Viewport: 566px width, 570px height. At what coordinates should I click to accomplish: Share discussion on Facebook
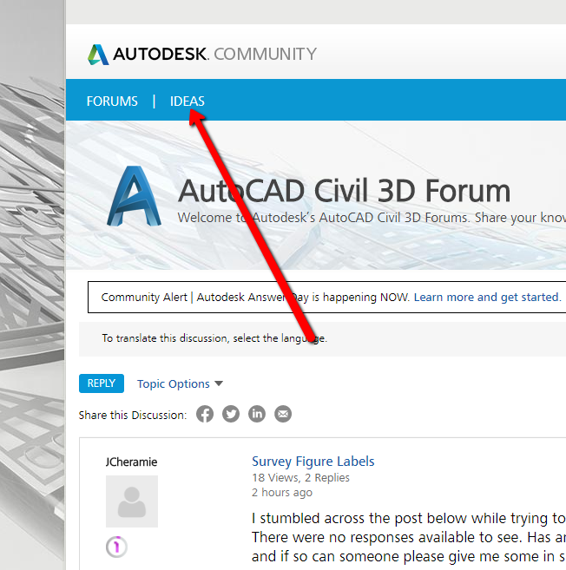205,414
